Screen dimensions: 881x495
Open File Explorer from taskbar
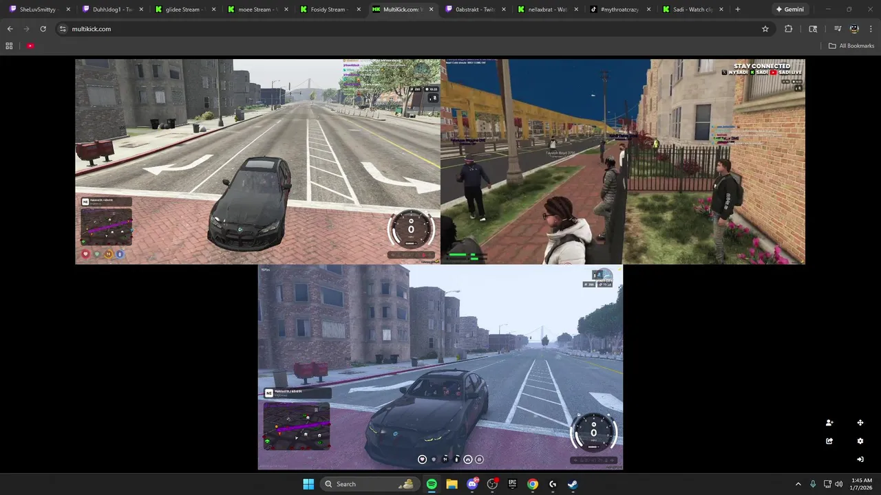[x=452, y=484]
